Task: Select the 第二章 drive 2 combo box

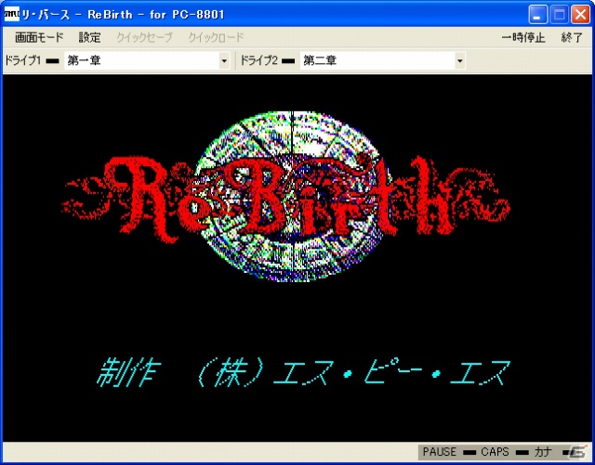Action: tap(382, 60)
